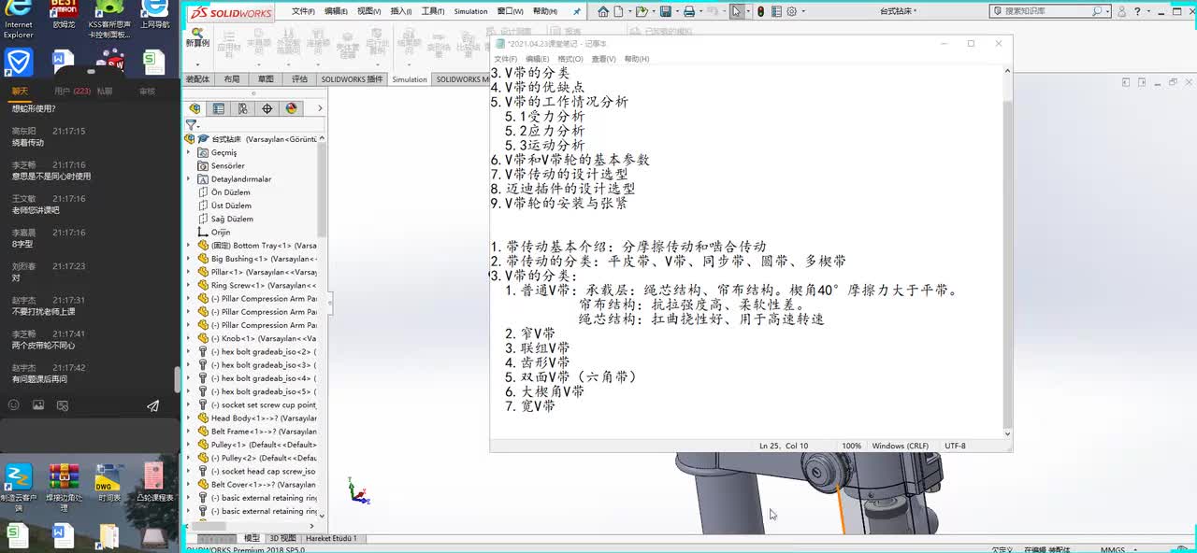Select the Sensörler tree item
This screenshot has height=553, width=1197.
[x=227, y=165]
